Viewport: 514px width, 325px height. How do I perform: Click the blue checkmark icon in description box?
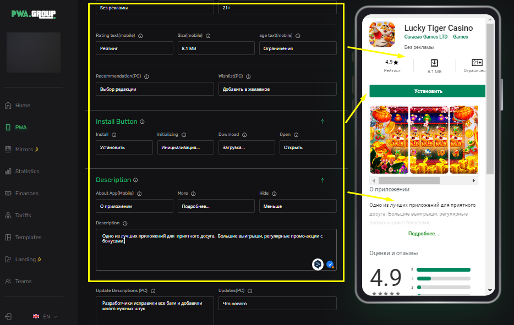pos(330,264)
